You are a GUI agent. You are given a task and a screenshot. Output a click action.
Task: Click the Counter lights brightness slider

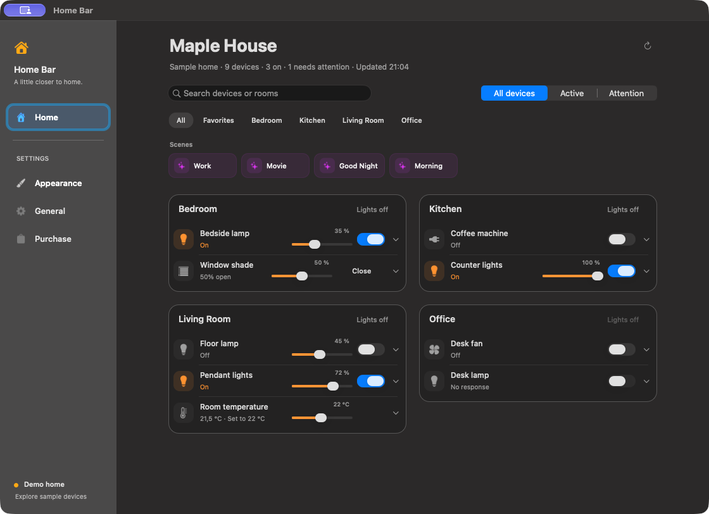click(x=572, y=276)
